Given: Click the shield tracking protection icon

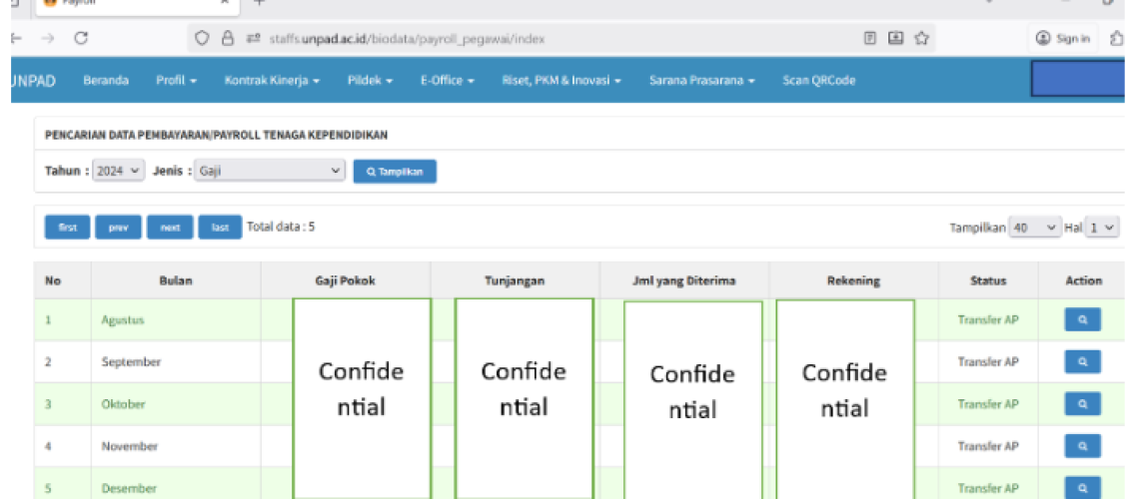Looking at the screenshot, I should [203, 39].
